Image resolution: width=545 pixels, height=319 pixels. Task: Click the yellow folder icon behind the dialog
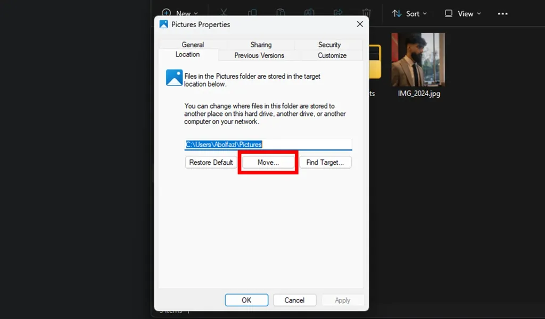[375, 62]
